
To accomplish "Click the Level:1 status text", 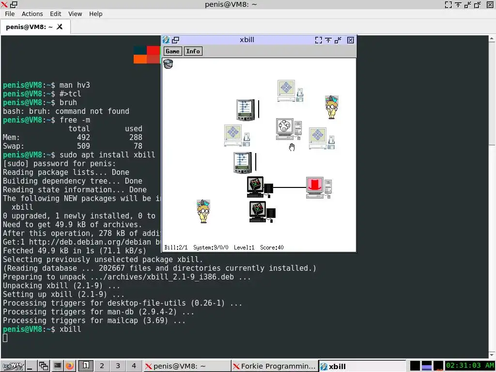I will point(244,248).
